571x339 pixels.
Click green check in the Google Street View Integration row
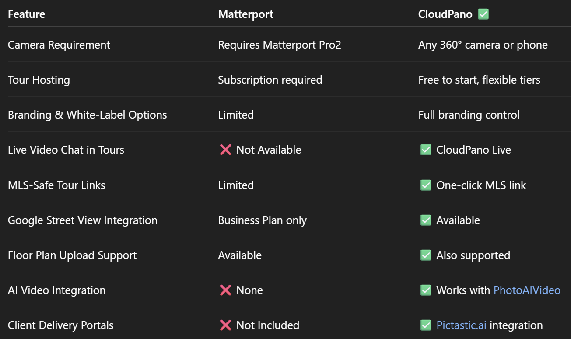[426, 220]
